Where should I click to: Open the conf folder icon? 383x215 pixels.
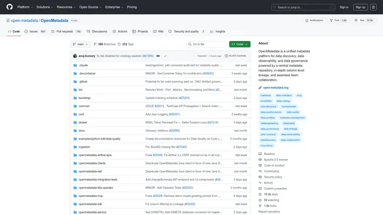75,114
